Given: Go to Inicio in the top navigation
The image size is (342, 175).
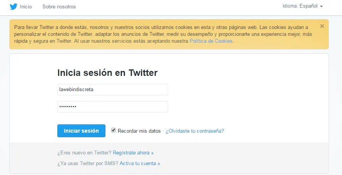Looking at the screenshot, I should 26,7.
